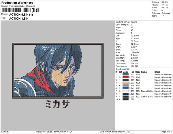Click the swatch in stop sequence row 10

(x=125, y=99)
